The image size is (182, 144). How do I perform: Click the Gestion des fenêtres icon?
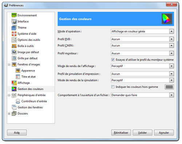click(x=14, y=107)
